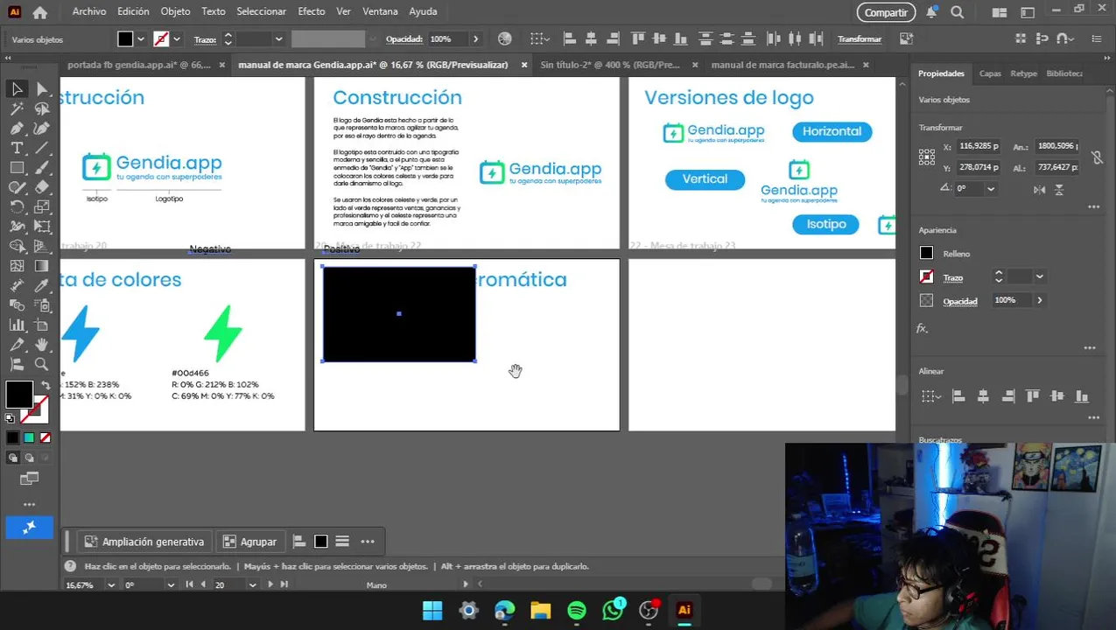Click the Ampliación generativa button
Viewport: 1116px width, 630px height.
(x=144, y=542)
